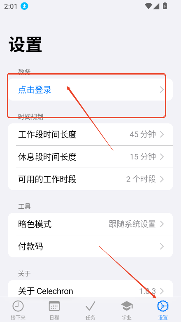
Task: Tap the download indicator in status bar
Action: coord(24,6)
